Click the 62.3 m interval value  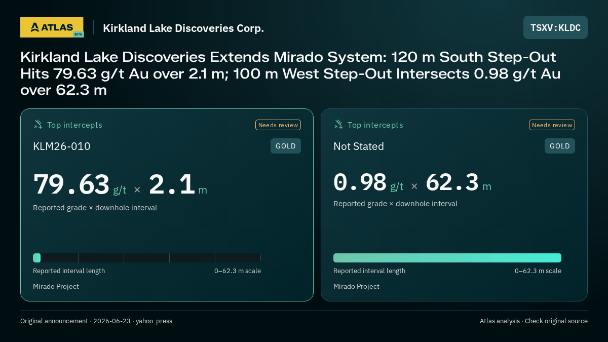(459, 182)
